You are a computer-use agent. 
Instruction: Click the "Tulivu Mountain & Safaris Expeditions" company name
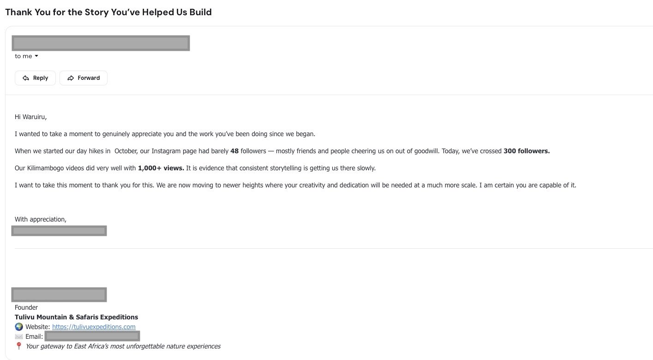76,317
